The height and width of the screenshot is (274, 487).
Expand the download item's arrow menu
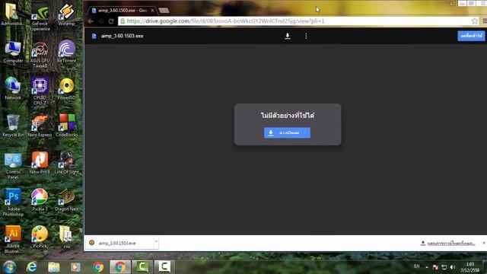(x=156, y=242)
